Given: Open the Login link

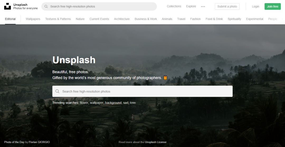Looking at the screenshot, I should pyautogui.click(x=255, y=7).
